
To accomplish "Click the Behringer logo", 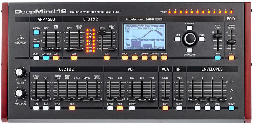I will click(x=21, y=40).
